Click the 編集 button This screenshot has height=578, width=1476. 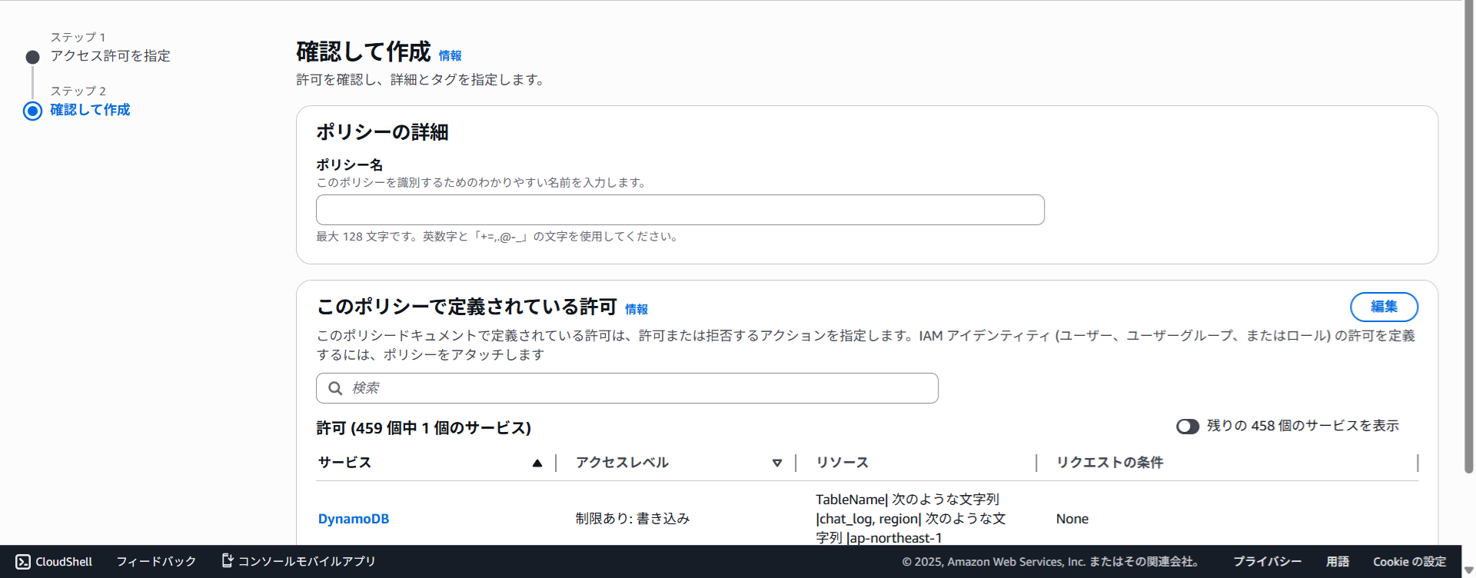click(1384, 307)
